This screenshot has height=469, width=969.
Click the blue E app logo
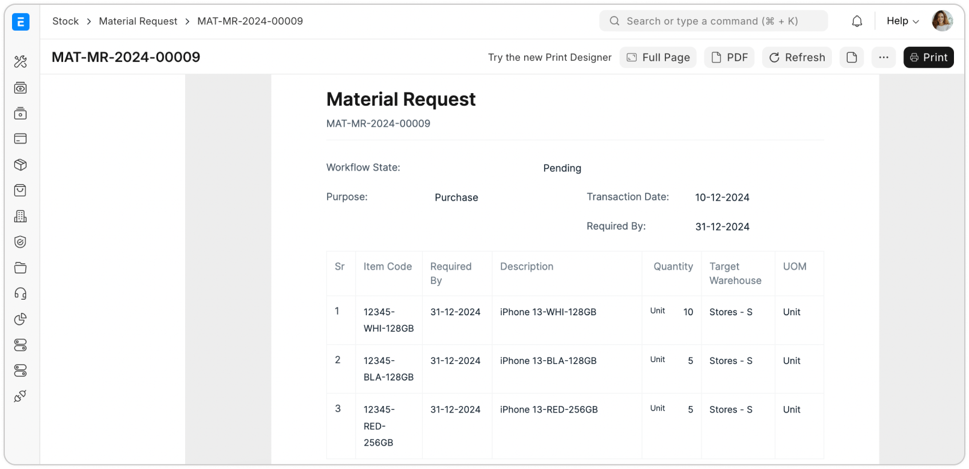(x=20, y=22)
